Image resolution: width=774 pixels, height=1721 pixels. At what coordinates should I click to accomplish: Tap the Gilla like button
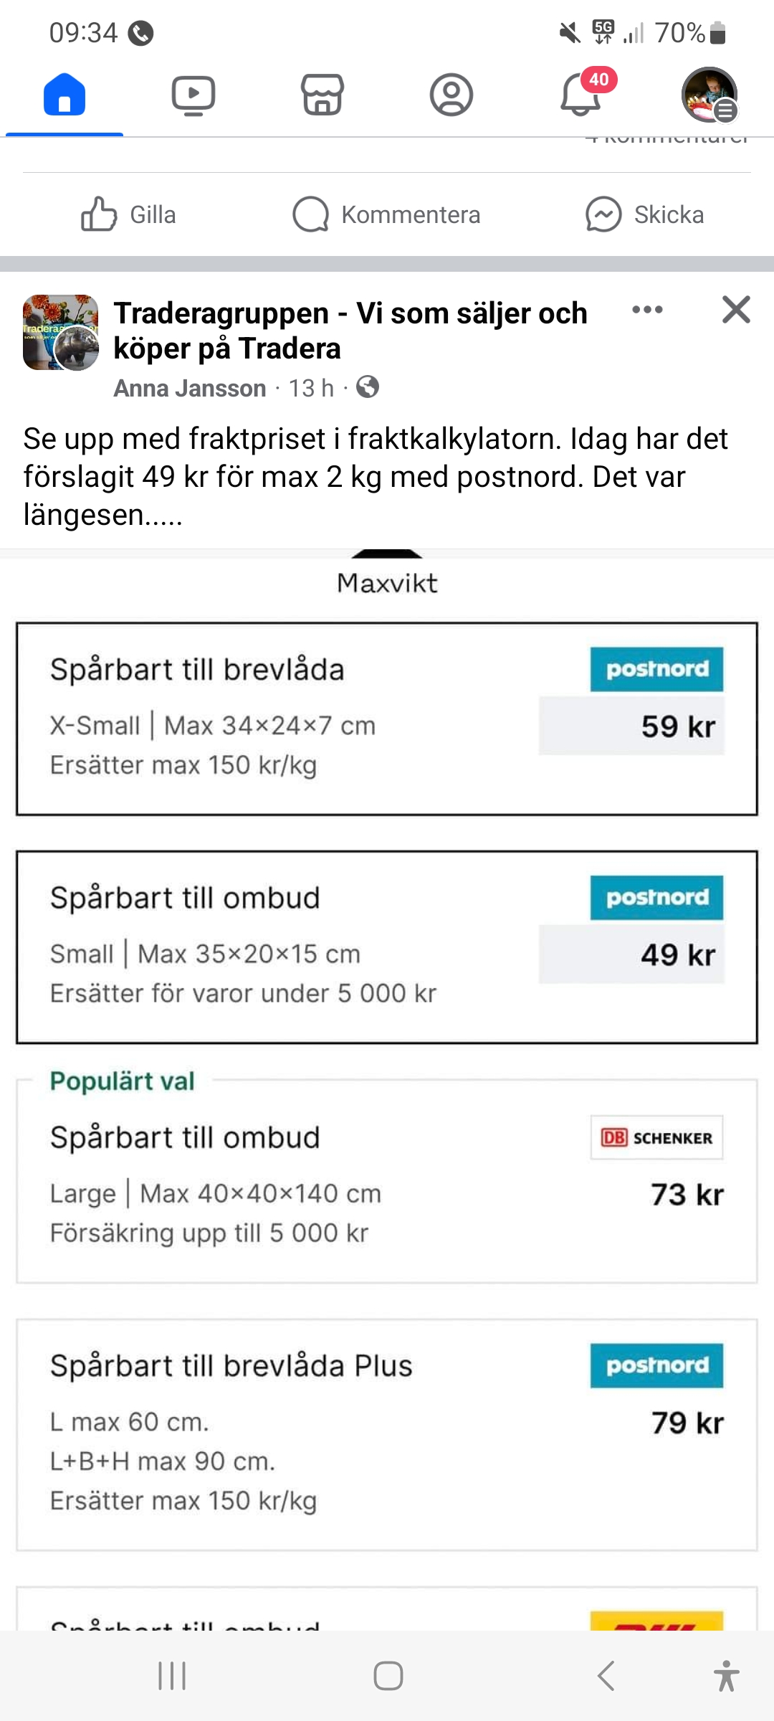click(x=129, y=214)
